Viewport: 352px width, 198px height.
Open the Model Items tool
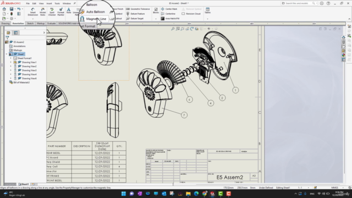pos(43,12)
